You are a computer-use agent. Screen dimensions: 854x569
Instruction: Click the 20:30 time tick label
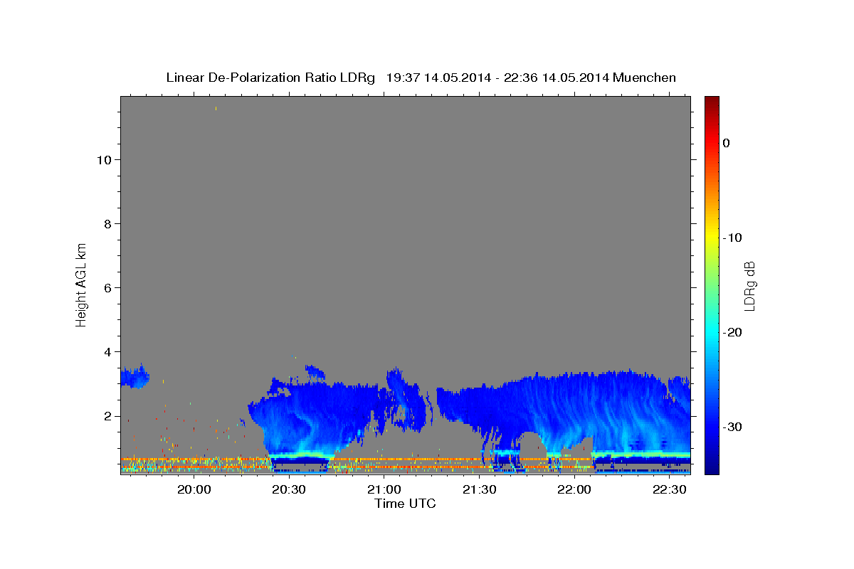click(x=288, y=489)
